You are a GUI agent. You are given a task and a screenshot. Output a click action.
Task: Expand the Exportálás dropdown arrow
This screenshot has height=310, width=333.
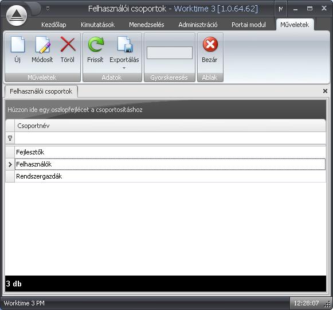coord(124,68)
